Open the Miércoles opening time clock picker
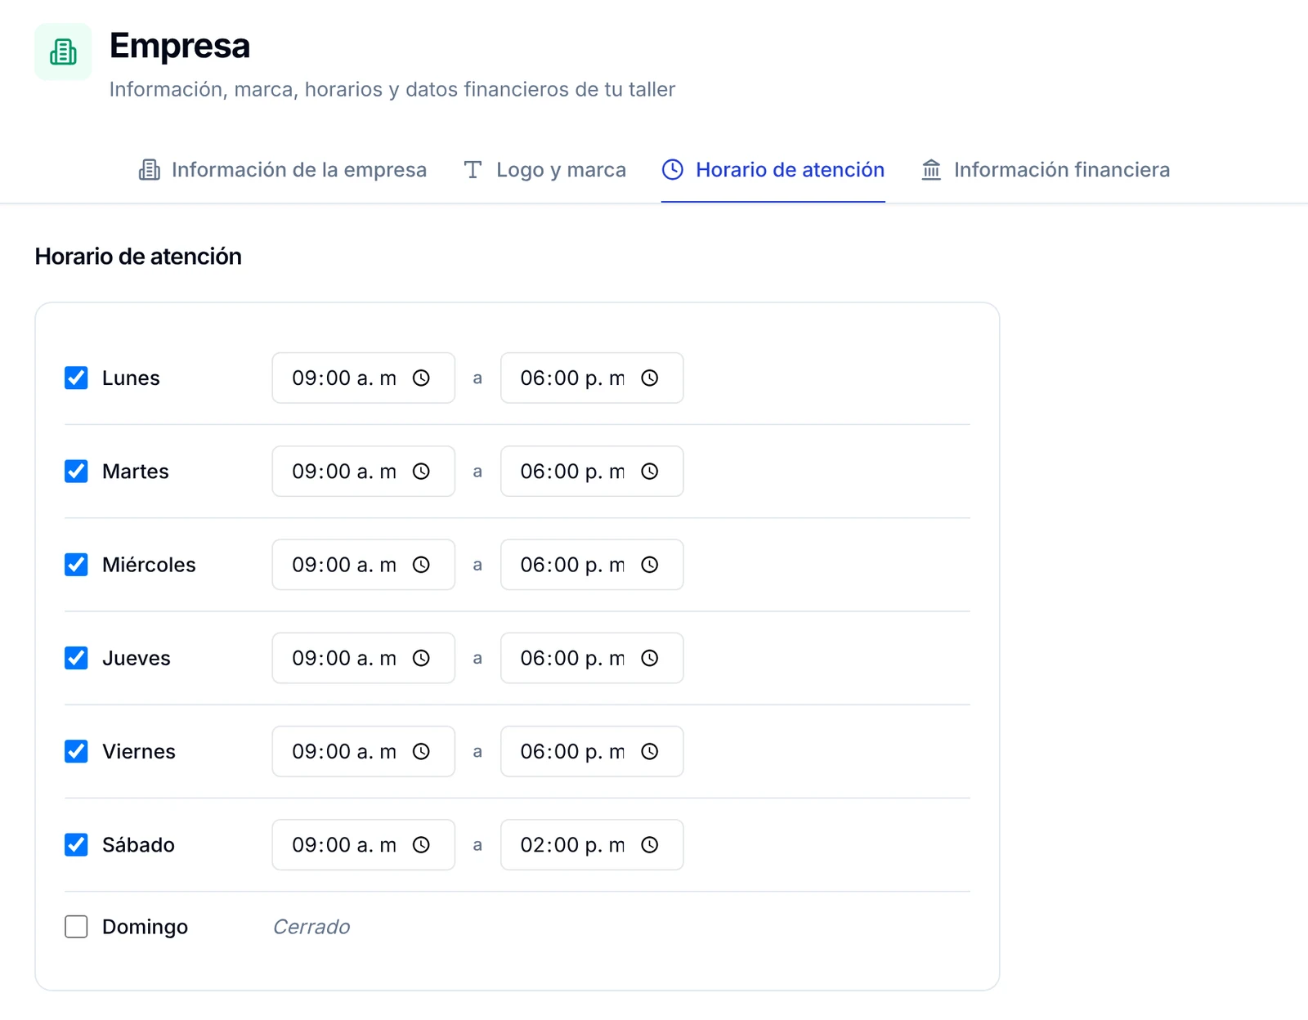 [421, 565]
